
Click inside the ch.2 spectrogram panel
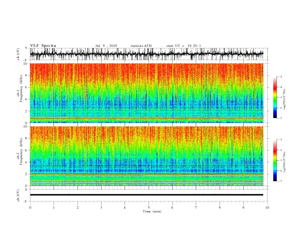coord(146,156)
